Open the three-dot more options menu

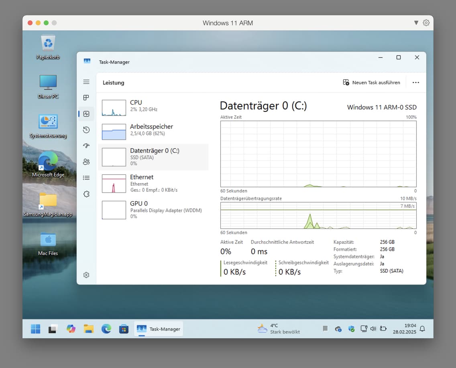click(x=416, y=83)
